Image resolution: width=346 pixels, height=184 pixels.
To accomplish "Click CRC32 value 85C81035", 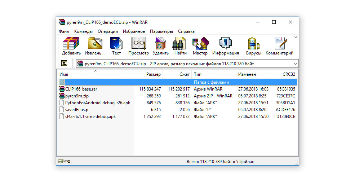I will (x=286, y=89).
